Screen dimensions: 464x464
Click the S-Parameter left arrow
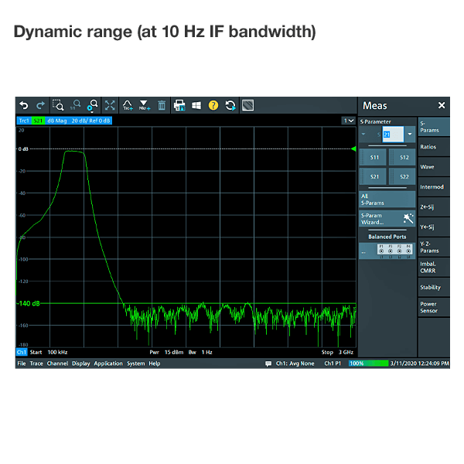363,134
